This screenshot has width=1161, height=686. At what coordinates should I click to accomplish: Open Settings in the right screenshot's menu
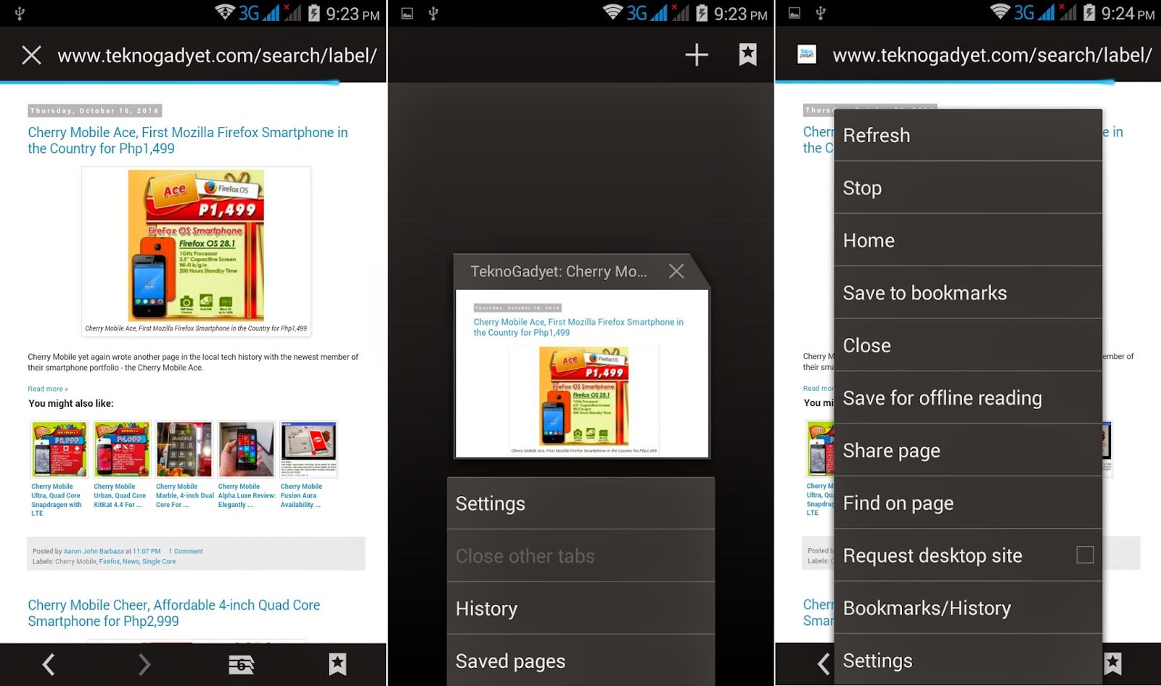[968, 661]
